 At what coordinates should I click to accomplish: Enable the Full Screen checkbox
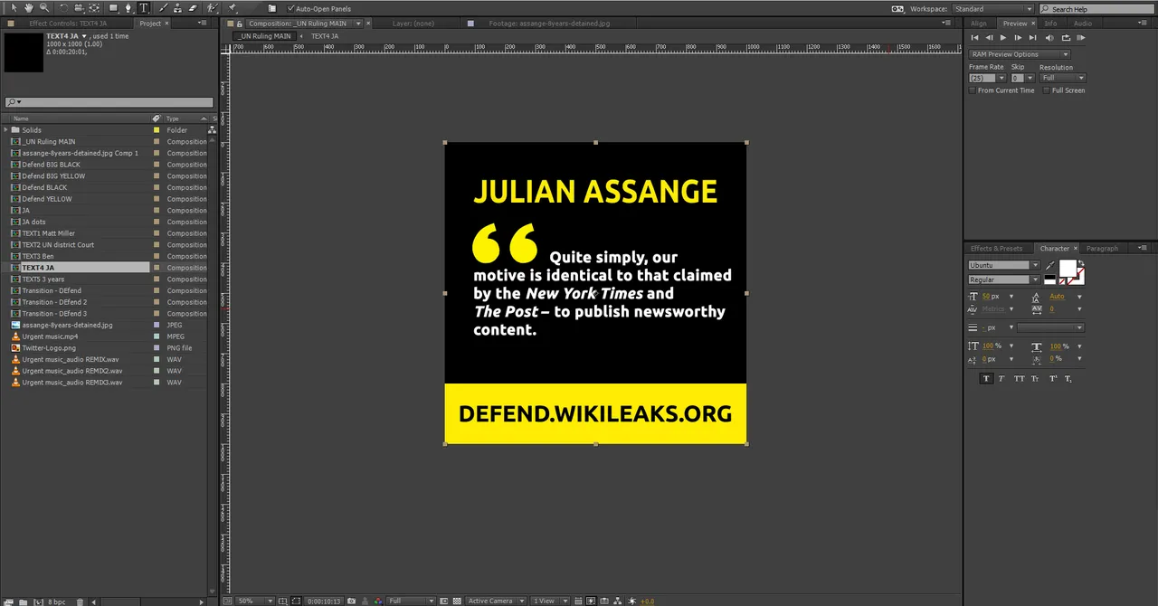[x=1047, y=90]
